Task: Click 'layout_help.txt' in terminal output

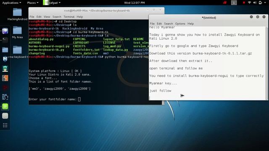Action: (x=116, y=39)
